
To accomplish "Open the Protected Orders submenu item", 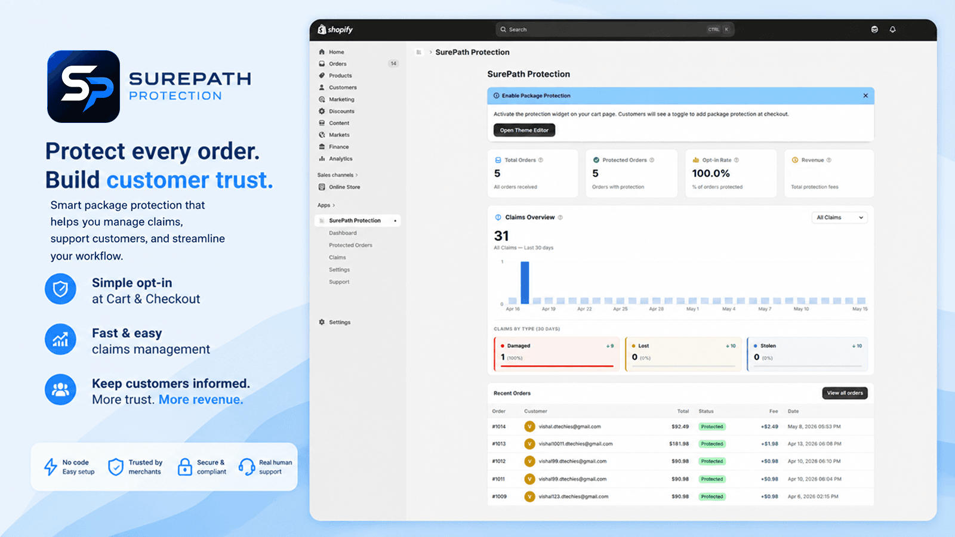I will point(350,245).
